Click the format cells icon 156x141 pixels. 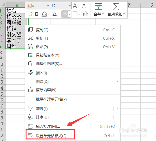[31, 135]
